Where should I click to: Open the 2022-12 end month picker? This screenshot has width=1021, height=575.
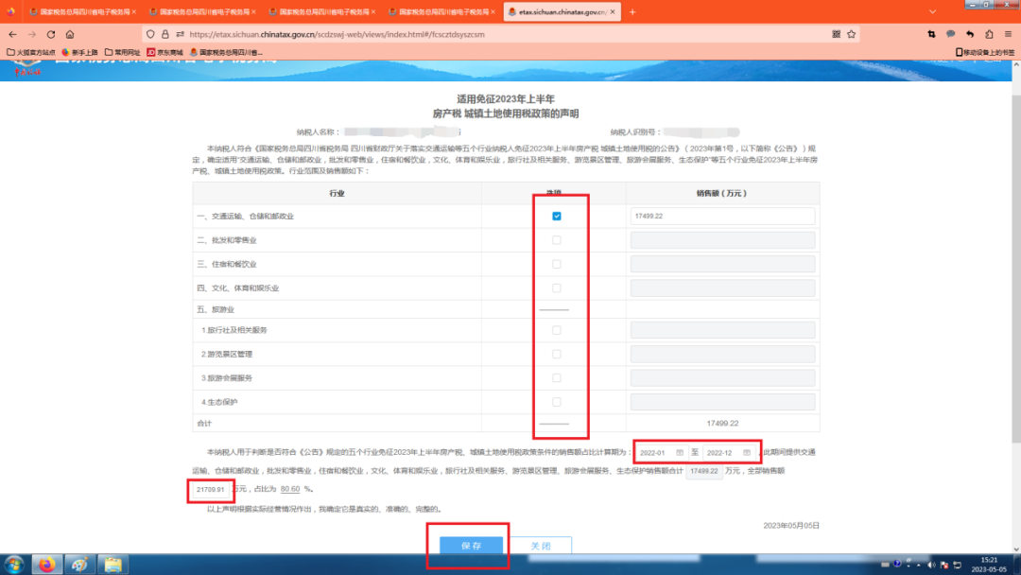coord(729,453)
